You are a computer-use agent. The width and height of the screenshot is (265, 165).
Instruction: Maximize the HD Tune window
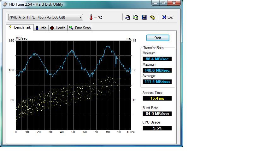163,3
